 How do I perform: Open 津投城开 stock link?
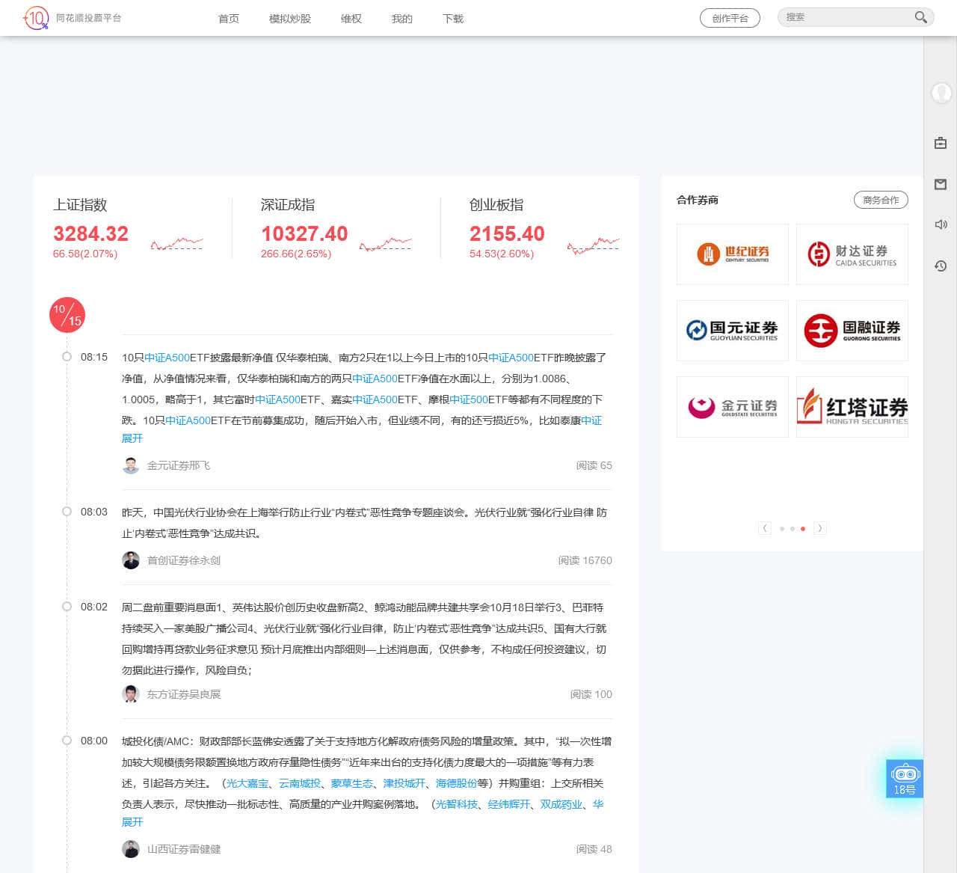[x=404, y=783]
